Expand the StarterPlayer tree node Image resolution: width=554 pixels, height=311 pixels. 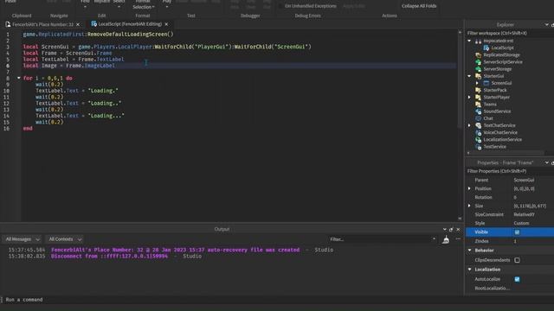(469, 97)
